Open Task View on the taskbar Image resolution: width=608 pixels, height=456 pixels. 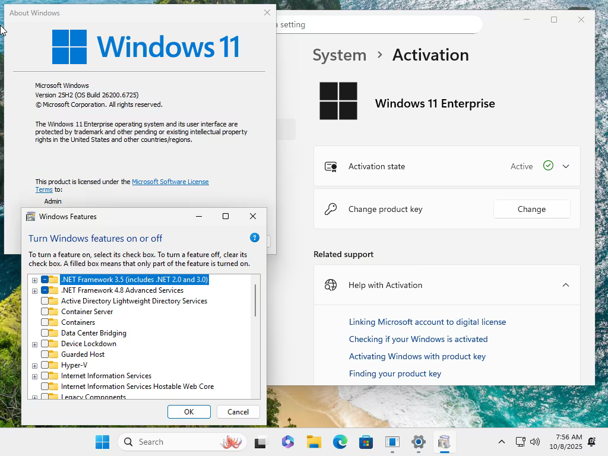(261, 442)
